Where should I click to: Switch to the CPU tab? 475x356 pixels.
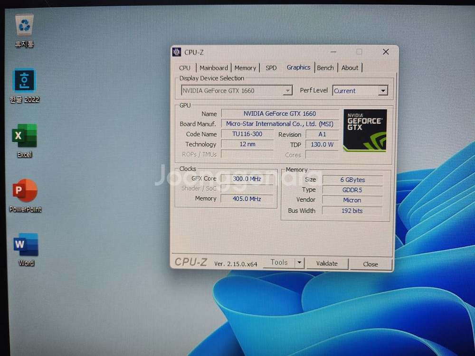pos(184,68)
